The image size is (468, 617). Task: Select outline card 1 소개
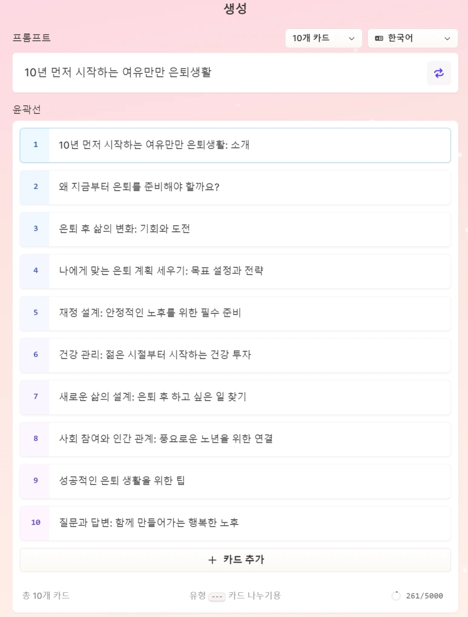tap(236, 145)
